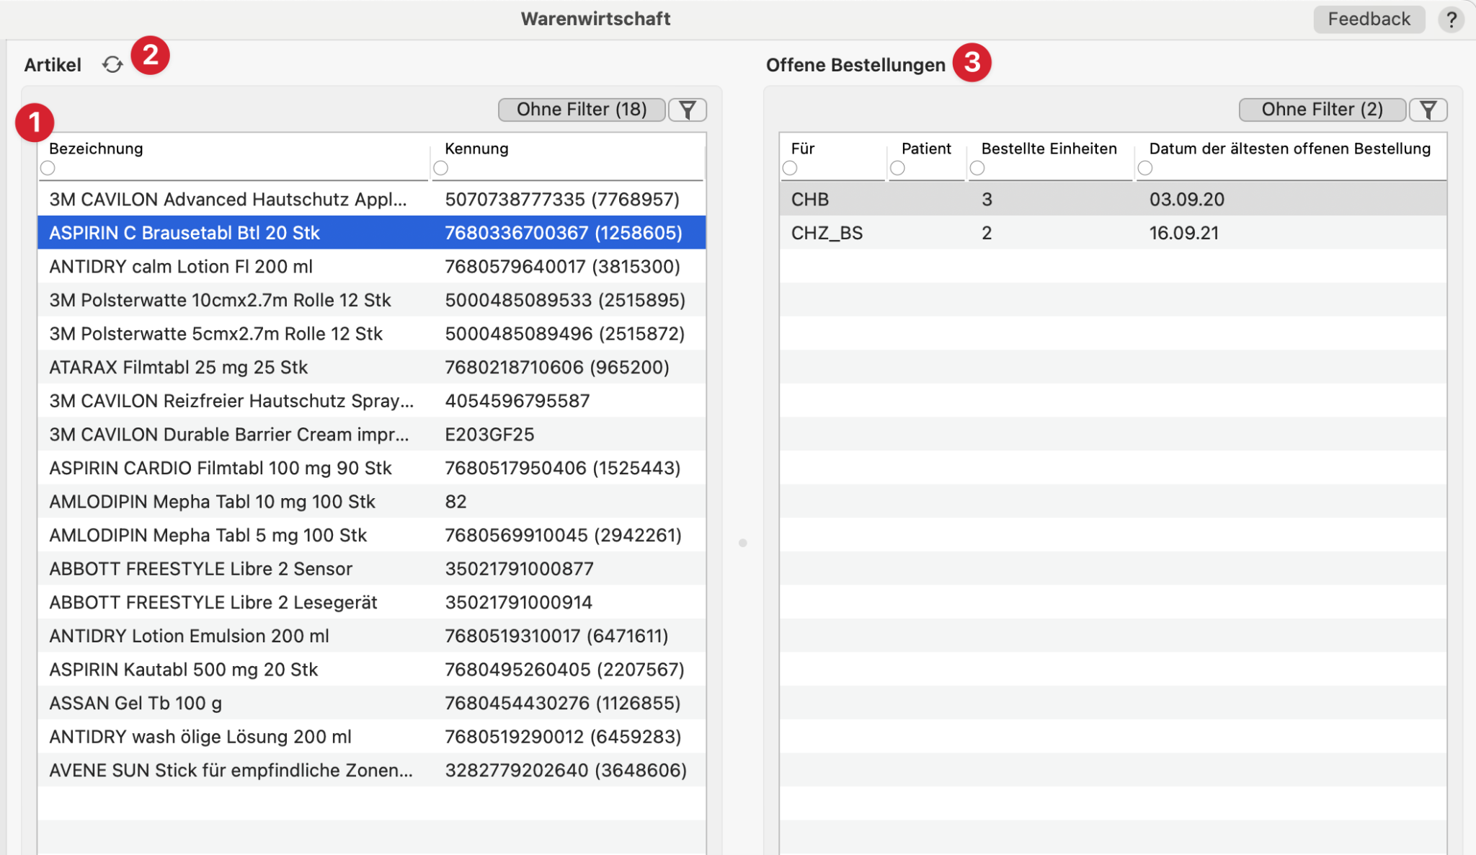The width and height of the screenshot is (1476, 855).
Task: Select 'ANTIDRY wash ölige Lösung 200 ml' row
Action: click(372, 737)
